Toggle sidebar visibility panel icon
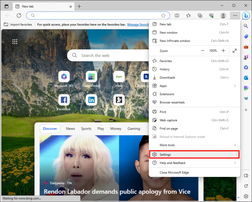The image size is (252, 202). [x=246, y=175]
